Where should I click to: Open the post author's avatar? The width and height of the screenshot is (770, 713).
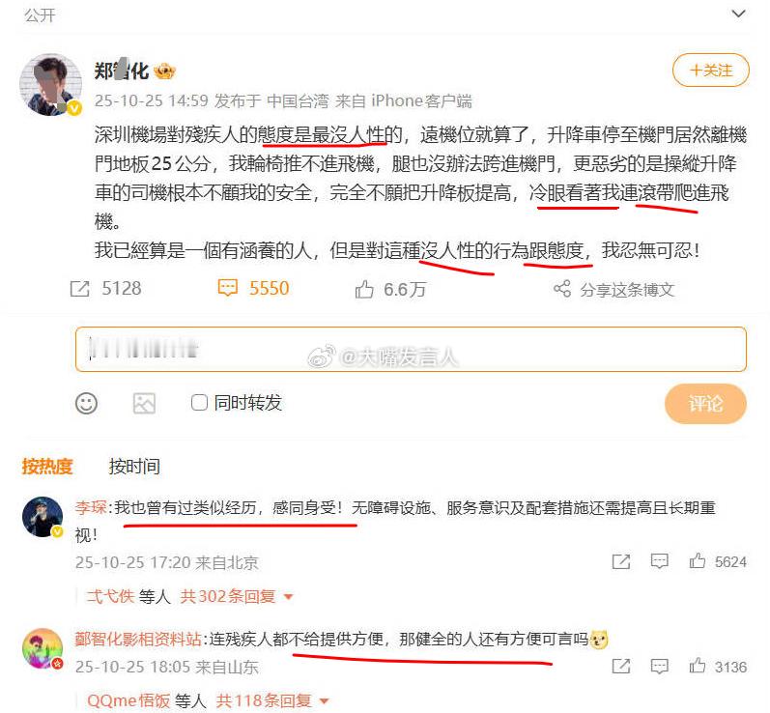(50, 84)
